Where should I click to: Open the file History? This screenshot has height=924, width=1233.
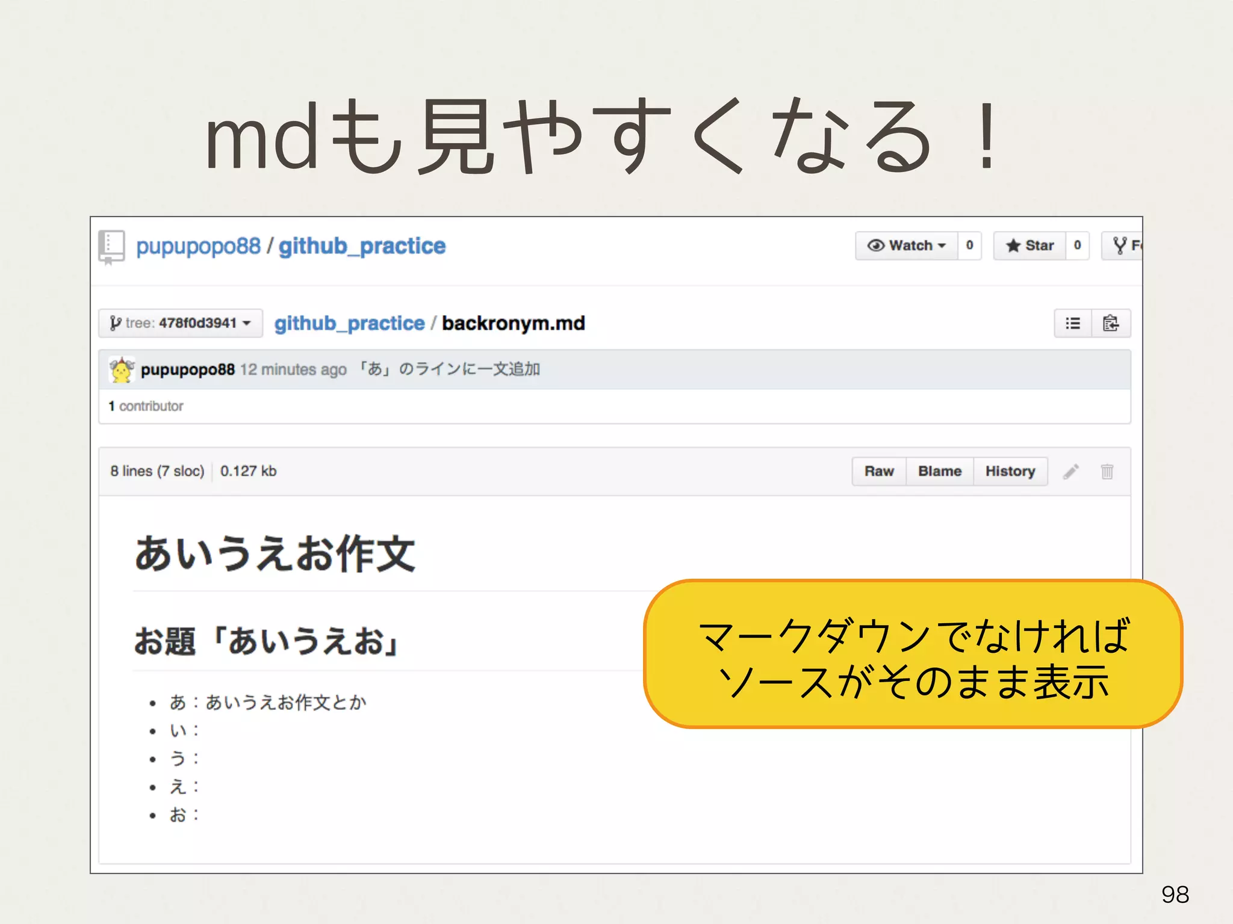(1010, 472)
